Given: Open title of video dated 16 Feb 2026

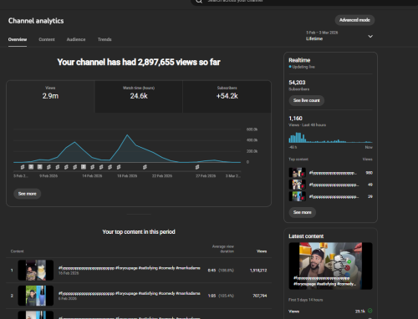Looking at the screenshot, I should click(x=129, y=268).
